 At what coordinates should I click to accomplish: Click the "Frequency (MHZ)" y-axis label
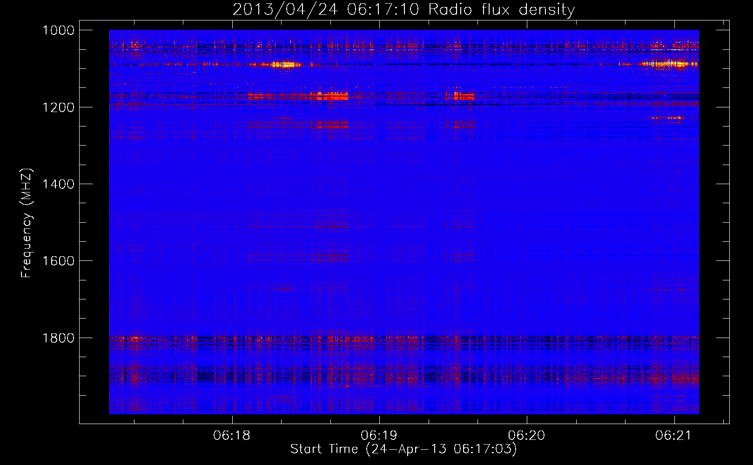pyautogui.click(x=27, y=223)
